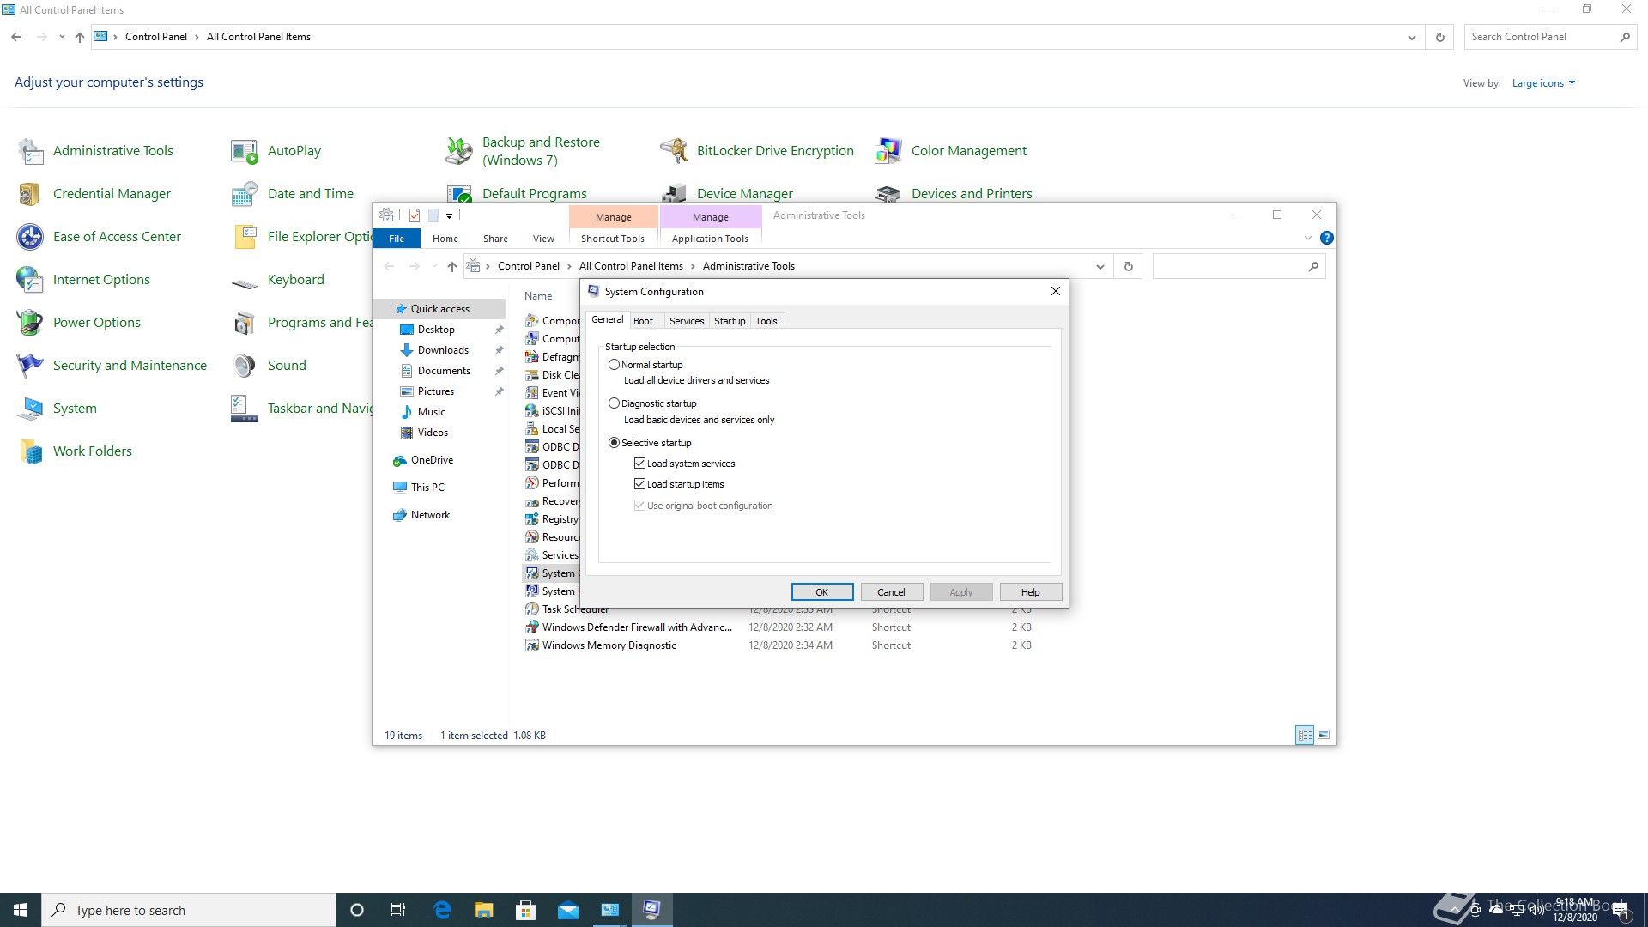
Task: Expand the Administrative Tools address history dropdown
Action: tap(1100, 266)
